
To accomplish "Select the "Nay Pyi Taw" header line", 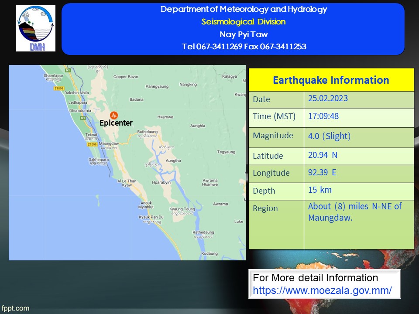I will pyautogui.click(x=244, y=34).
